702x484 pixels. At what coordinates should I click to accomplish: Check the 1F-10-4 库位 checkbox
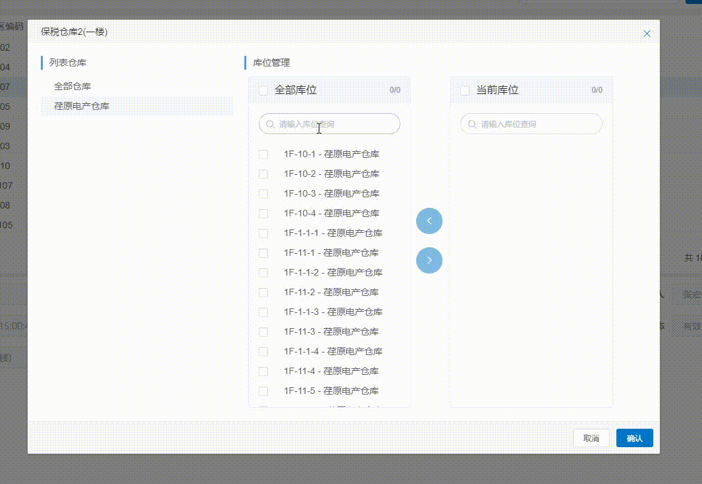263,213
